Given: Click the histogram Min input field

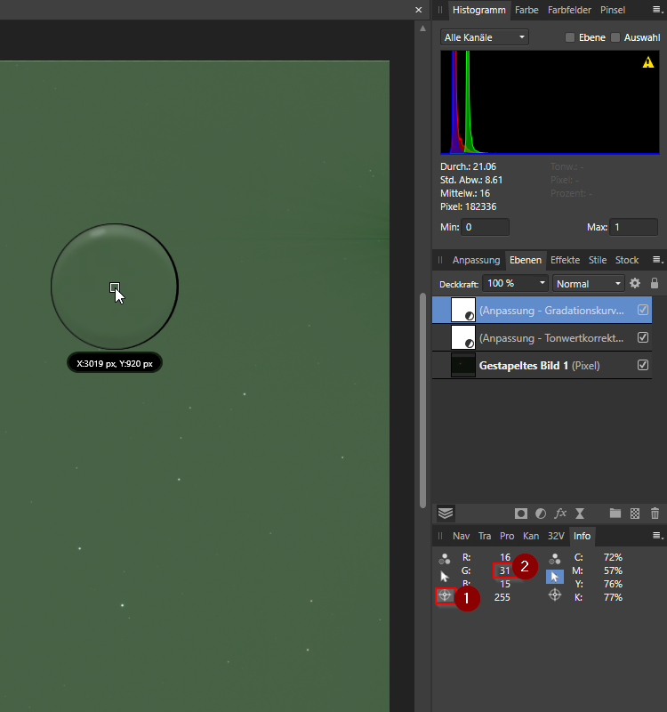Looking at the screenshot, I should (485, 227).
